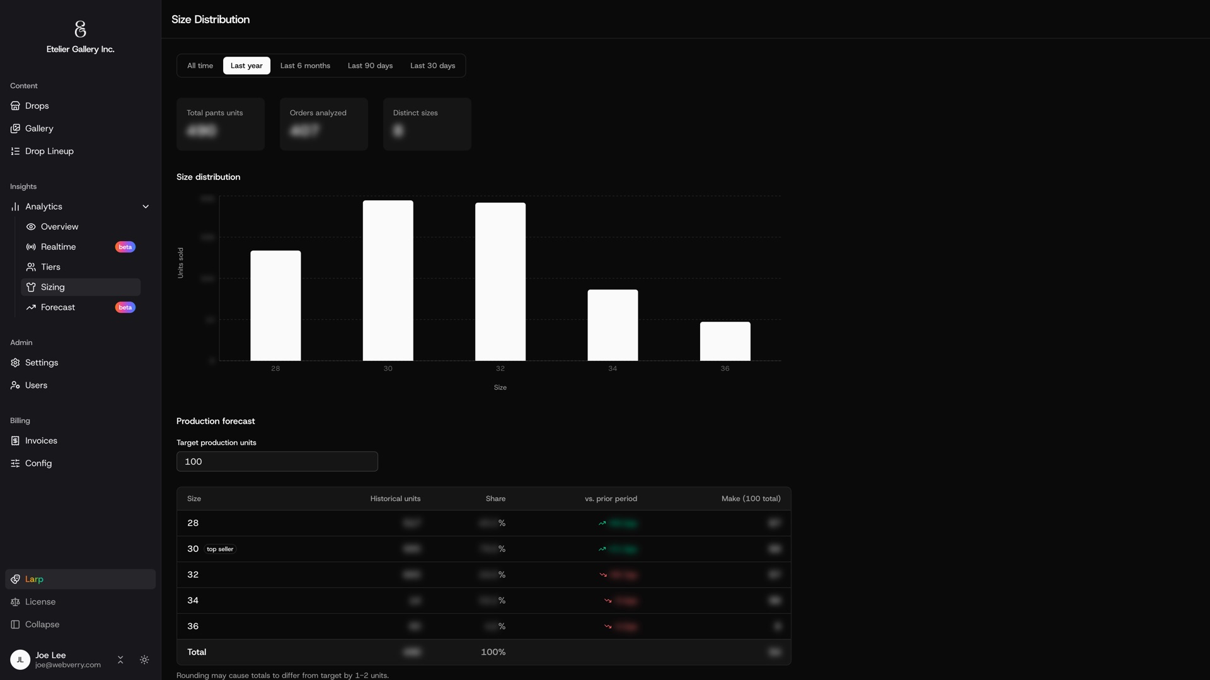Click the Collapse sidebar panel icon
Screen dimensions: 1210x680
[x=15, y=625]
